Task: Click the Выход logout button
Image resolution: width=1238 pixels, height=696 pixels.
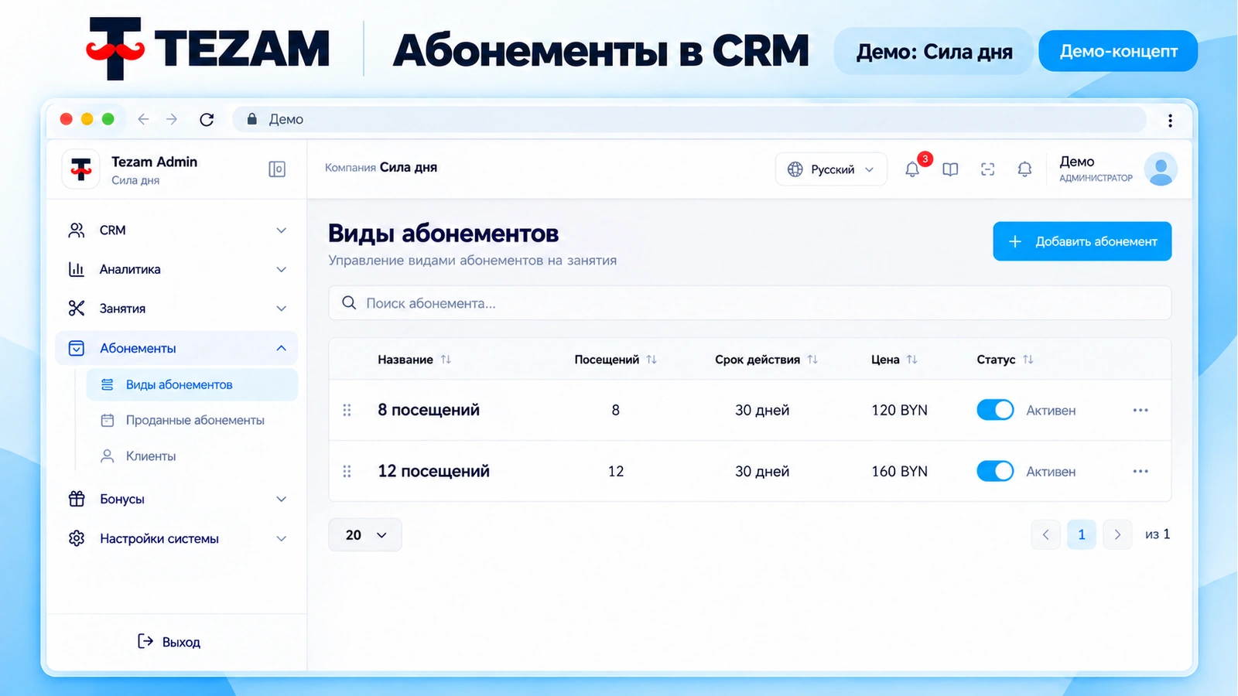Action: point(169,642)
